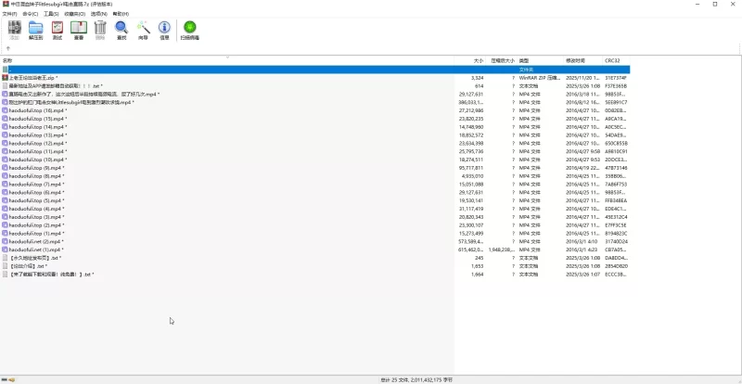Click the Find (查找) magnifier icon
The height and width of the screenshot is (384, 742).
pyautogui.click(x=122, y=30)
